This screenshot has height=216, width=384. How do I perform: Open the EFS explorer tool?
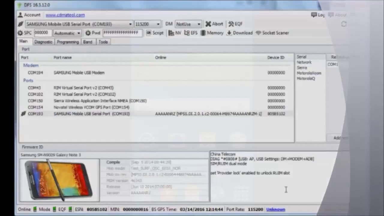tap(191, 33)
